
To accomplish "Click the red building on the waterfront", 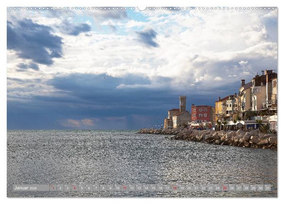I will click(x=202, y=114).
